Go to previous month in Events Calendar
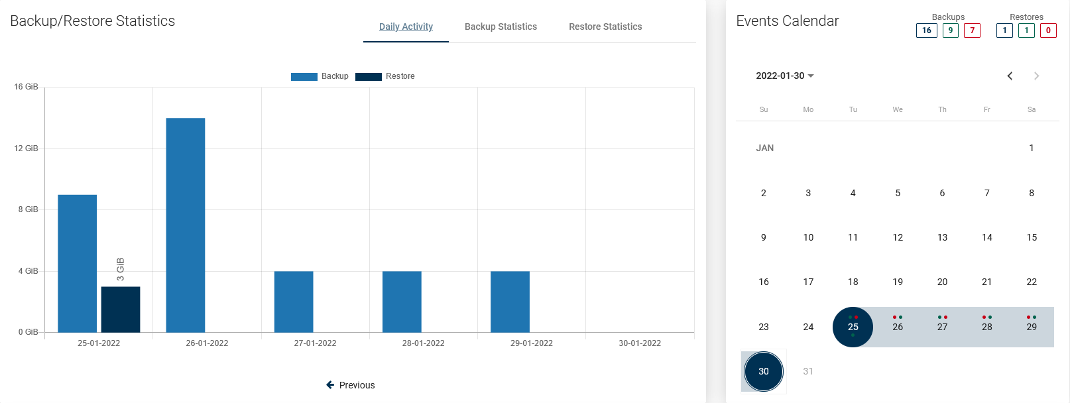The width and height of the screenshot is (1070, 403). coord(1010,76)
